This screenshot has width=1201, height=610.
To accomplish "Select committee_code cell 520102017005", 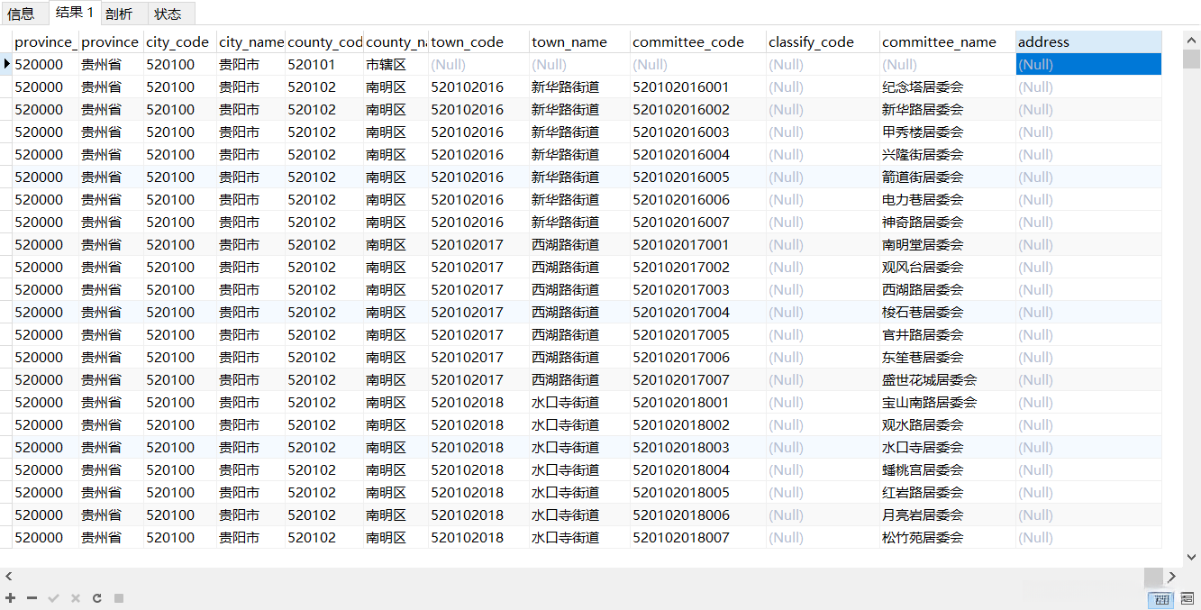I will 698,334.
